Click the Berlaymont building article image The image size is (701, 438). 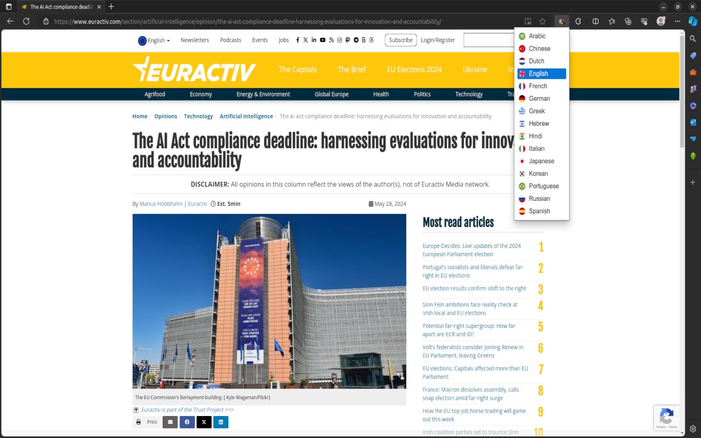[x=269, y=301]
